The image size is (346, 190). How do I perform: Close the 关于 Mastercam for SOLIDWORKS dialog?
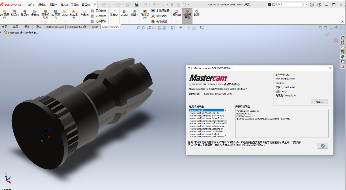click(x=330, y=68)
